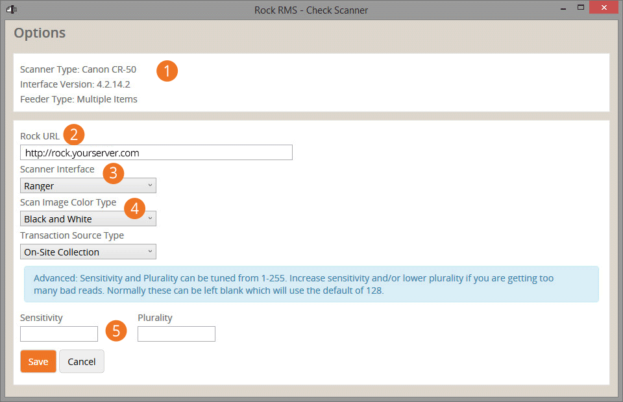
Task: Click into the Plurality input box
Action: pyautogui.click(x=177, y=334)
